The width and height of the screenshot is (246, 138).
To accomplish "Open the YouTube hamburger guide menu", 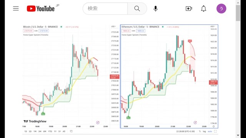I will (16, 8).
